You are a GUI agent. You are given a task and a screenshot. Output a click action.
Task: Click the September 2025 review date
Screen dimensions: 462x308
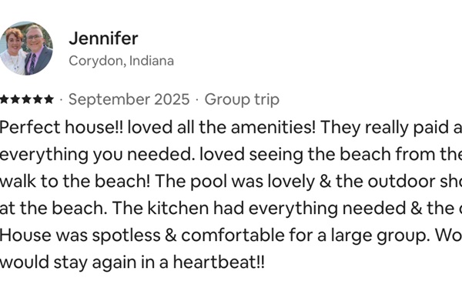tap(129, 99)
